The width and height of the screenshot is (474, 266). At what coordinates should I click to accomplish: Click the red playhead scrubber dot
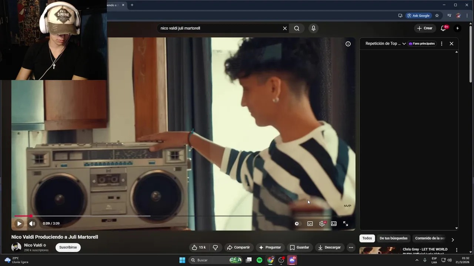(31, 216)
